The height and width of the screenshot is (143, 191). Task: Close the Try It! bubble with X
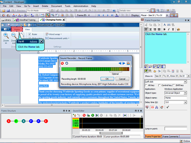point(41,41)
